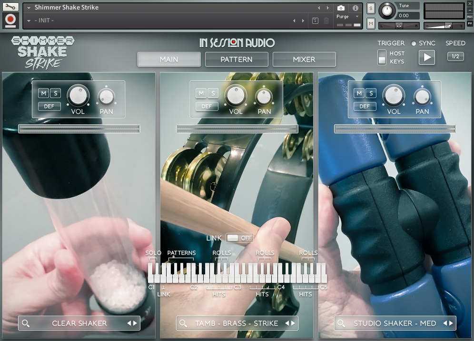Click the Studio Shaker Med level meter bar
Screen dimensions: 474x341
tap(395, 129)
